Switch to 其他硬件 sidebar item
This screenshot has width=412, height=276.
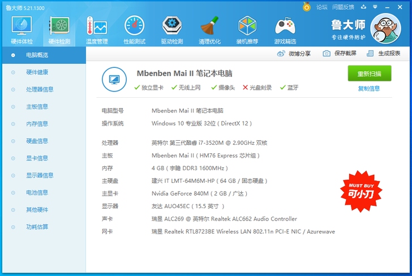coord(44,210)
